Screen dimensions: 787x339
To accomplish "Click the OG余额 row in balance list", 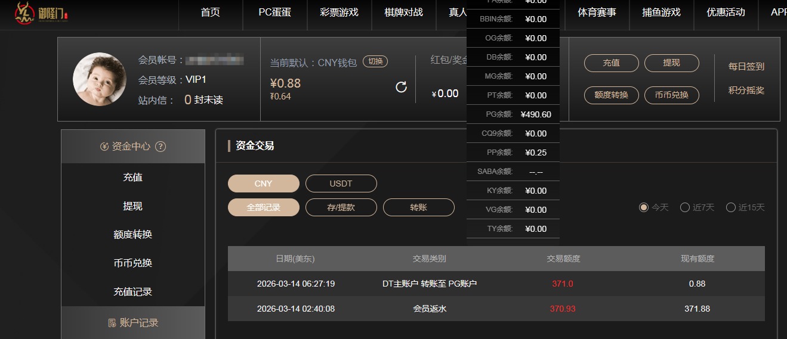I will point(513,38).
